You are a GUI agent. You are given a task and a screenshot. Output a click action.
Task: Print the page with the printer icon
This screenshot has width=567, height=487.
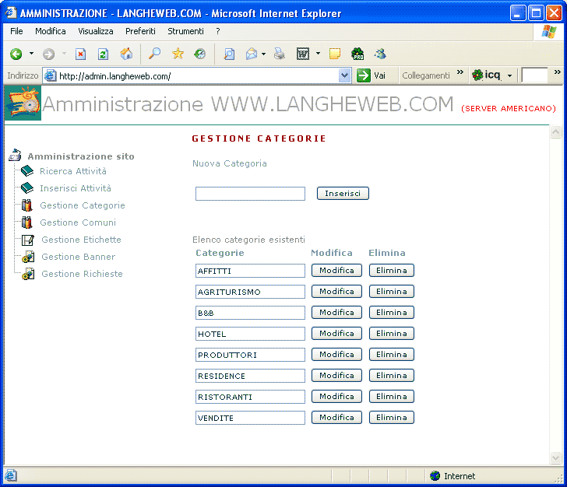tap(279, 54)
